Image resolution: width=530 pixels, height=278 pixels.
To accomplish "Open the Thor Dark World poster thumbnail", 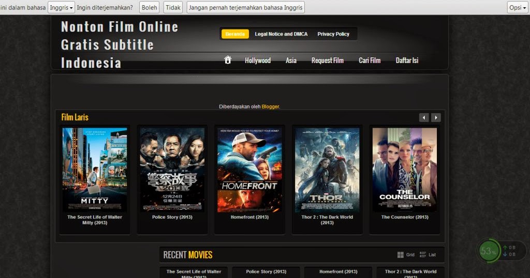I will [x=327, y=169].
